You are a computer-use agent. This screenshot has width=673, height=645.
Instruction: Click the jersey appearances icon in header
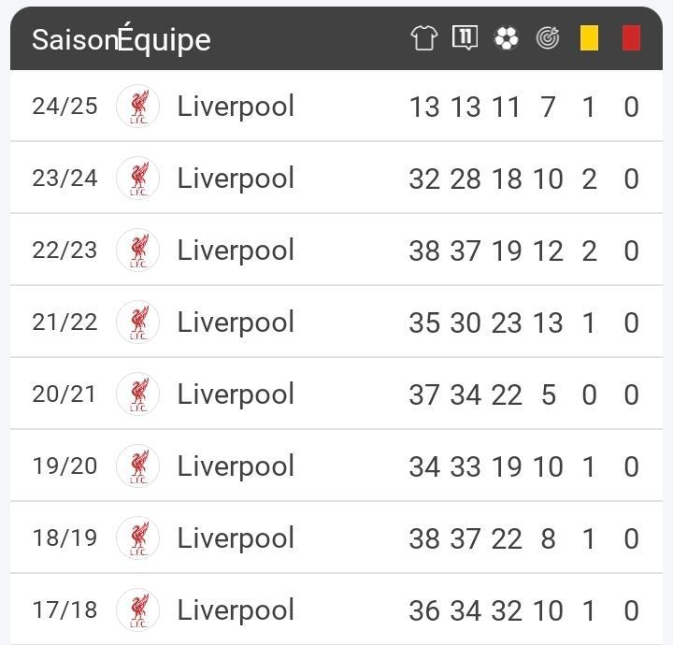[424, 37]
